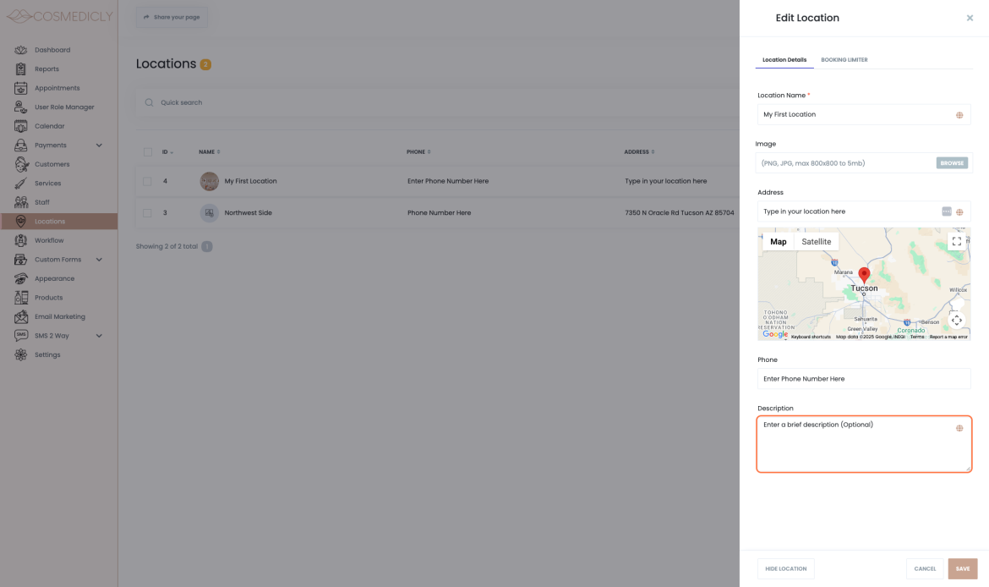
Task: Sort table by ADDRESS column
Action: [x=640, y=152]
